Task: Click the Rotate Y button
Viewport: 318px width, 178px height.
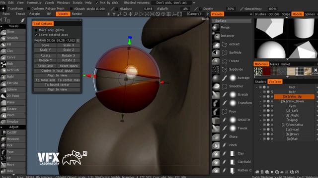Action: 45,60
